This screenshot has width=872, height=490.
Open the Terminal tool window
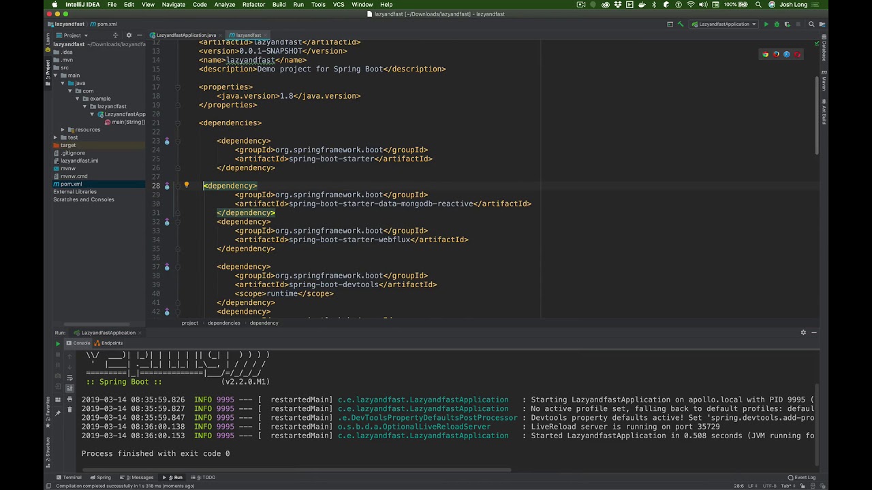click(69, 477)
